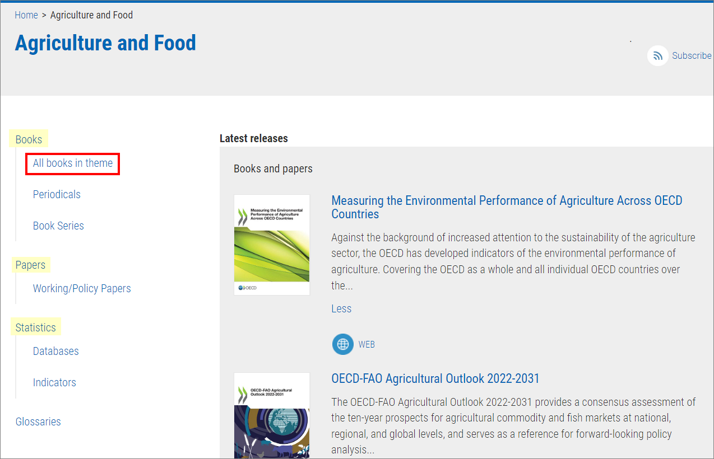Open the Subscribe link
Image resolution: width=714 pixels, height=459 pixels.
[x=692, y=56]
